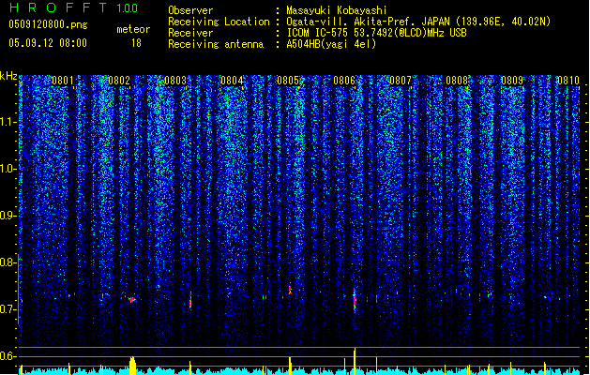This screenshot has height=375, width=590.
Task: Click the 0.9 frequency axis label
Action: point(8,216)
